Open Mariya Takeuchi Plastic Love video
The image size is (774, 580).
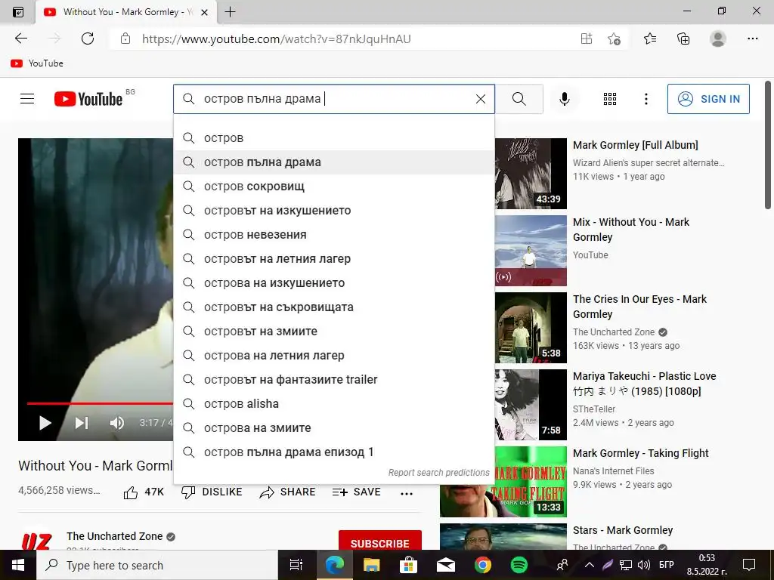[x=644, y=384]
